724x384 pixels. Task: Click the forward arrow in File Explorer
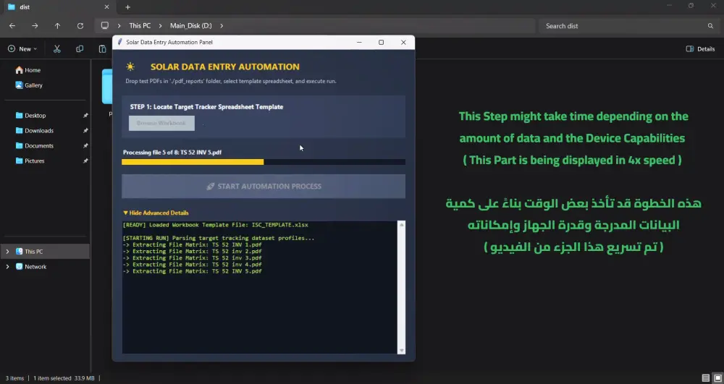click(x=35, y=26)
